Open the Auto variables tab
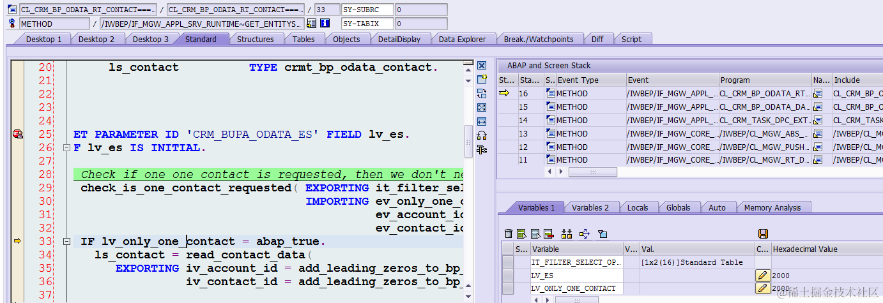 pyautogui.click(x=718, y=207)
